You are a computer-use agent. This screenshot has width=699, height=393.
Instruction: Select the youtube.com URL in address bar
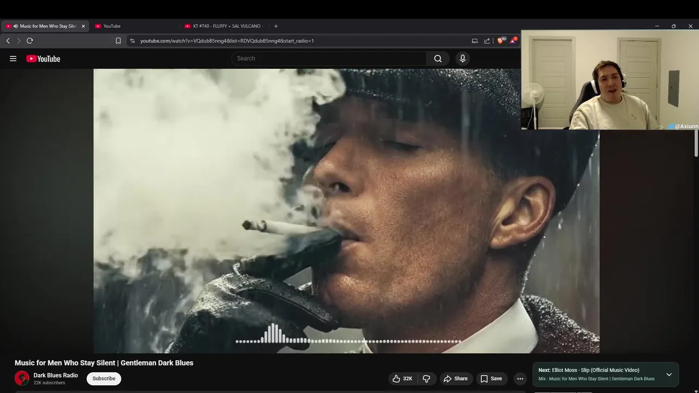pos(227,41)
